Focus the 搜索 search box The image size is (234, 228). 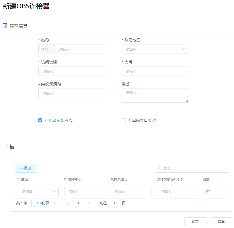point(191,168)
